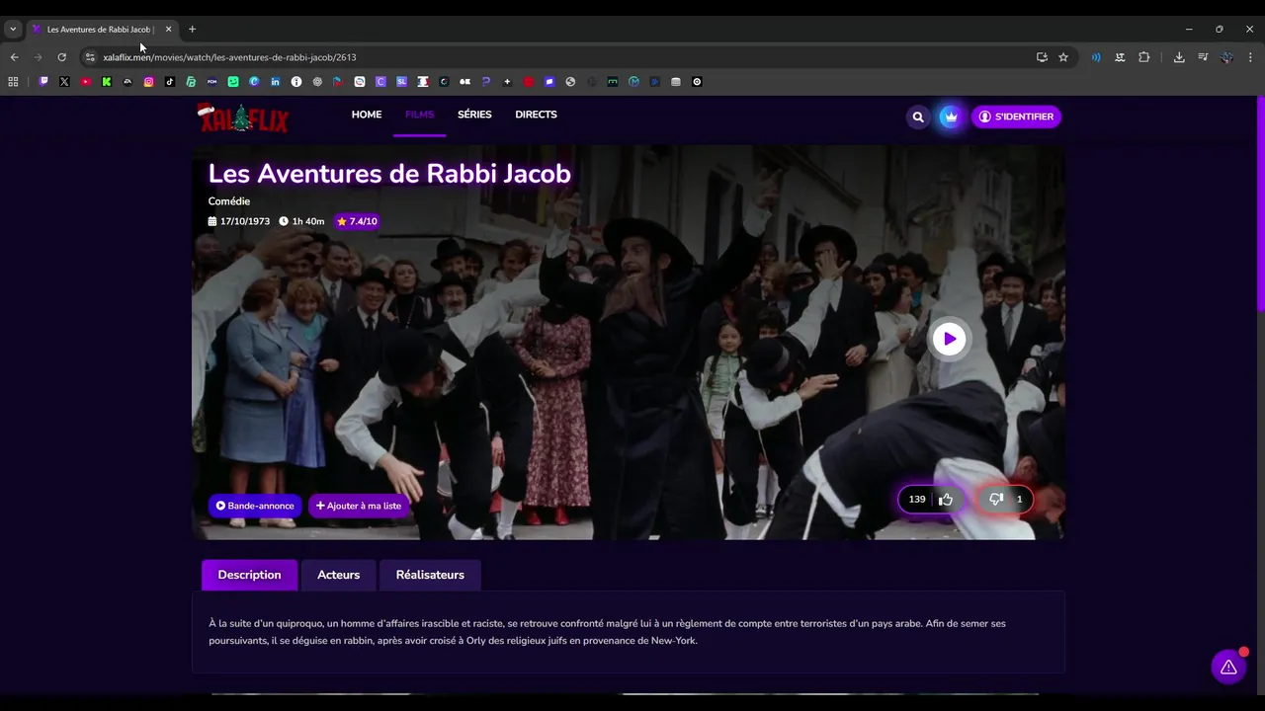Open the media control music-note icon
The height and width of the screenshot is (711, 1265).
(x=1203, y=57)
